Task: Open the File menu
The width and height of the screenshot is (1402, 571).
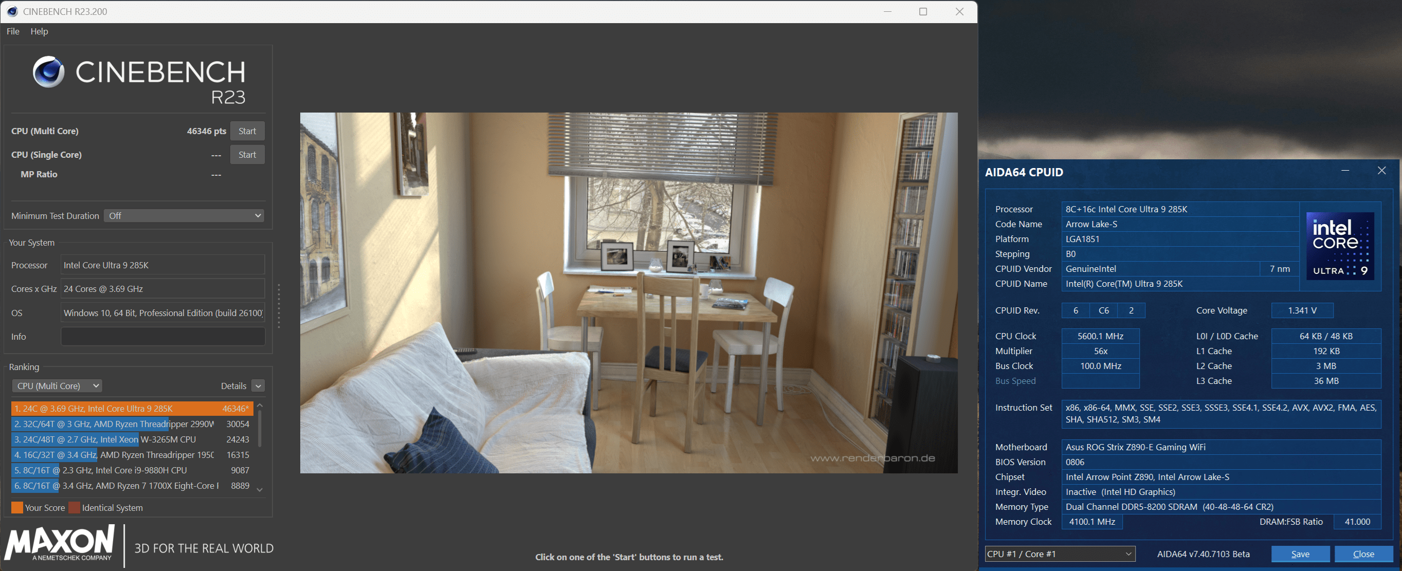Action: 13,31
